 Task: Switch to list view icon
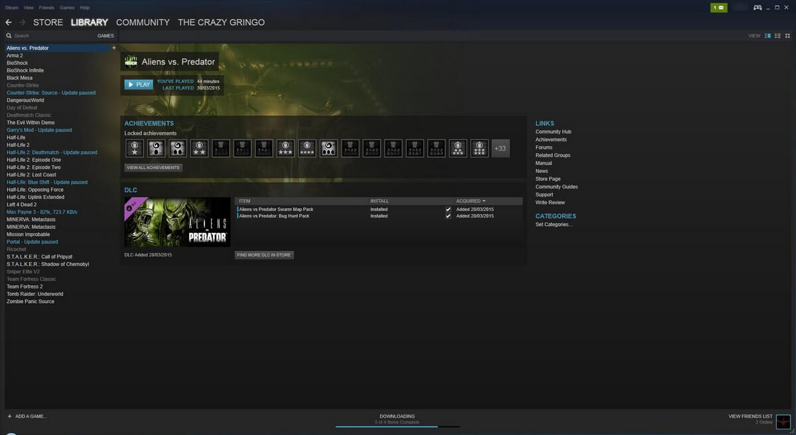[x=777, y=36]
